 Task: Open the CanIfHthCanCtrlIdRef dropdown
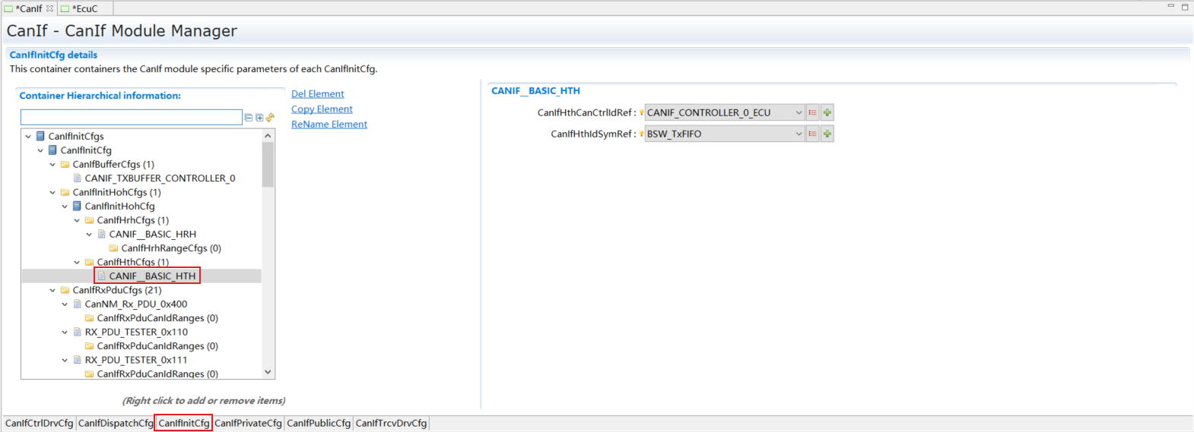(798, 112)
